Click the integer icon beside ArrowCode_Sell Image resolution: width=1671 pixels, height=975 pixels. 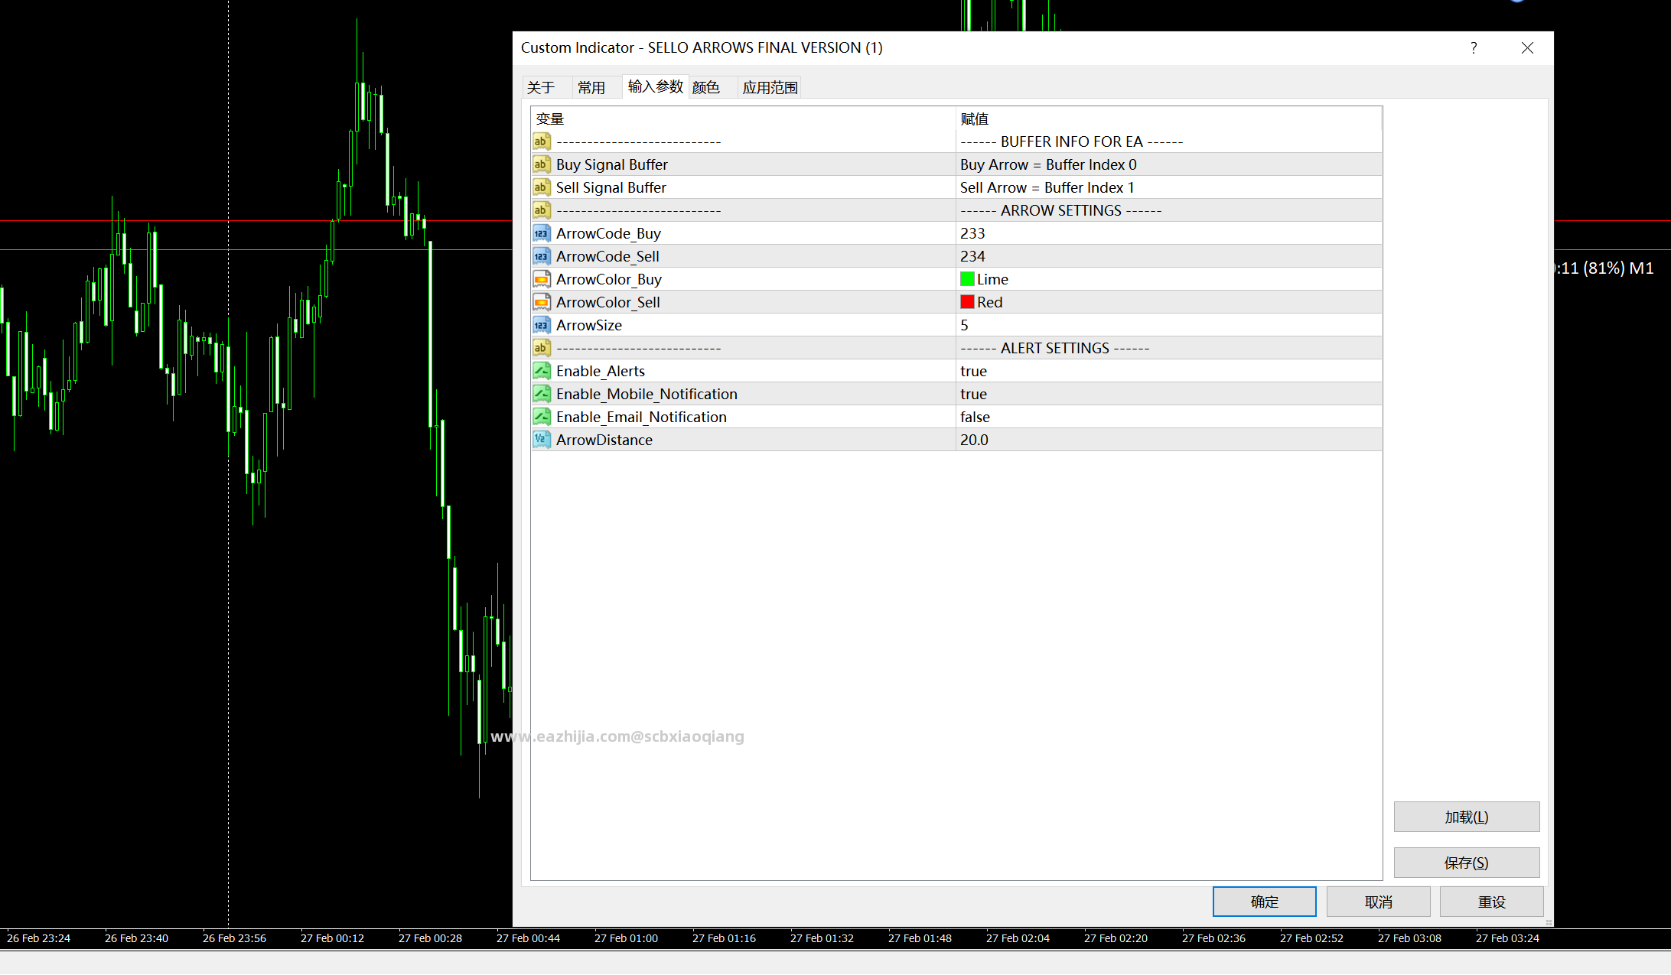pos(542,256)
